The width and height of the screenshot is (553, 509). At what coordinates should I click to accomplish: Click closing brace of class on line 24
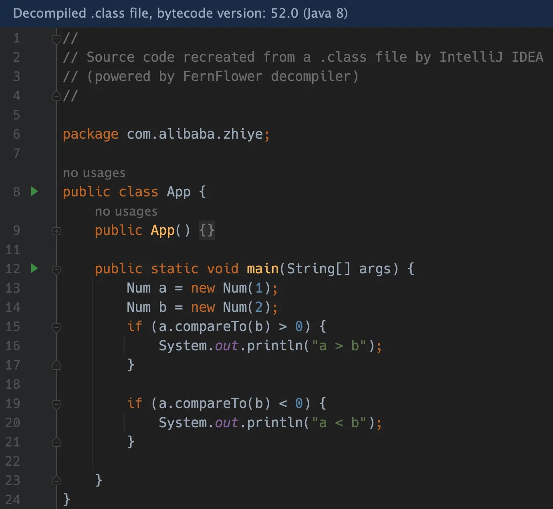pyautogui.click(x=67, y=499)
